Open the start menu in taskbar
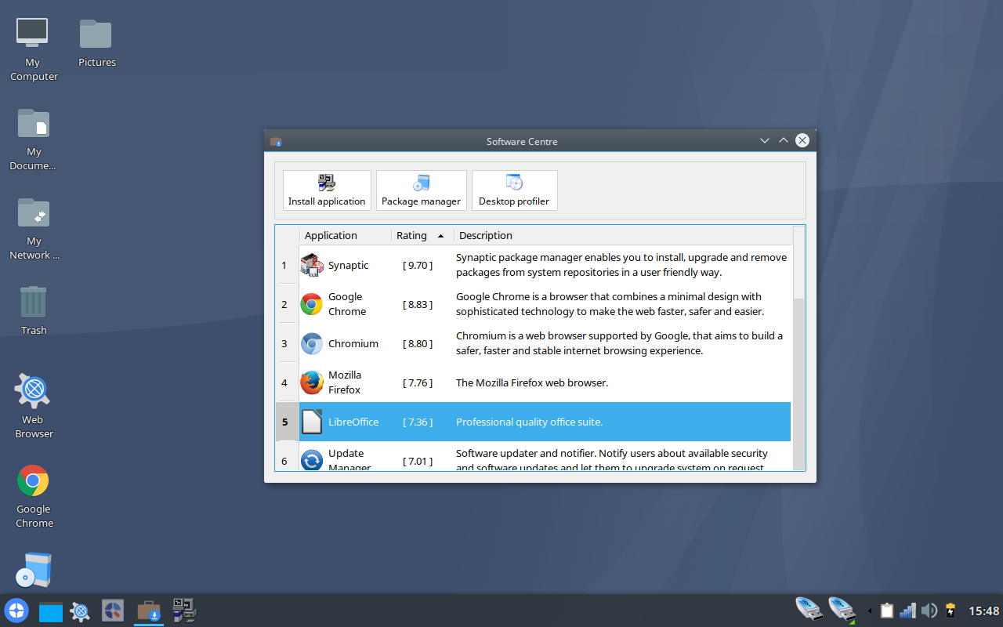Image resolution: width=1003 pixels, height=627 pixels. click(x=16, y=611)
